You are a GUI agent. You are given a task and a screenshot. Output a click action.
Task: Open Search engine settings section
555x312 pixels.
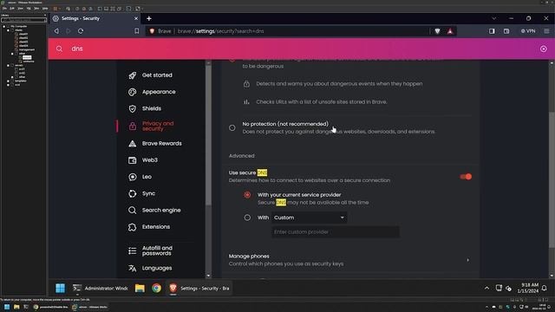coord(161,210)
